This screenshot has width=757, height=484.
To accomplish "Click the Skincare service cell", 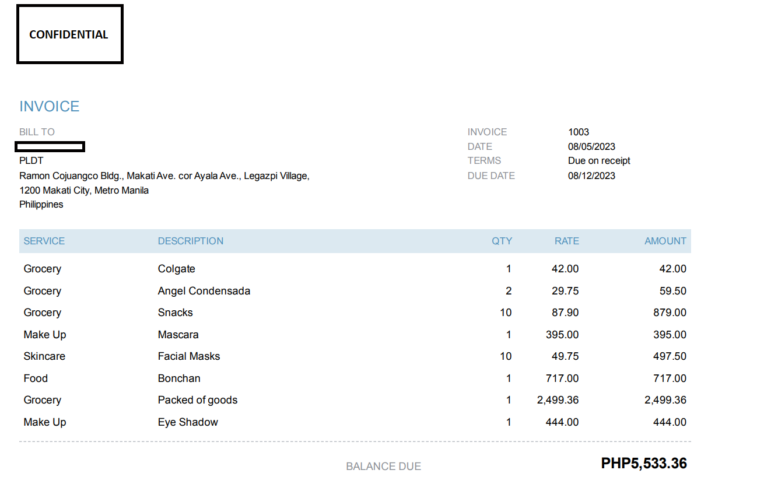I will (44, 356).
